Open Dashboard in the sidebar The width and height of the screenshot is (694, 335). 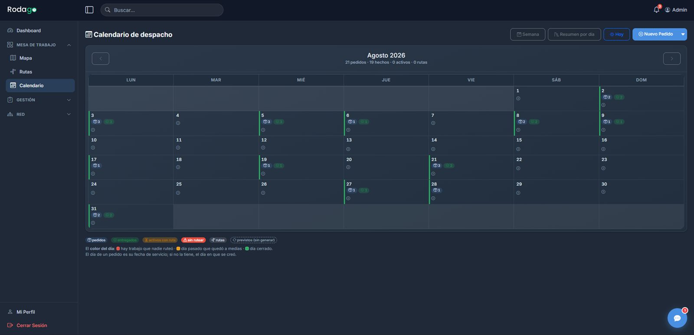[x=39, y=30]
